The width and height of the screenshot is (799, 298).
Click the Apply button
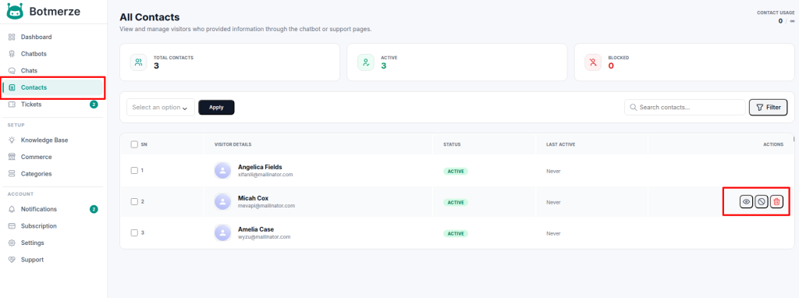(216, 108)
